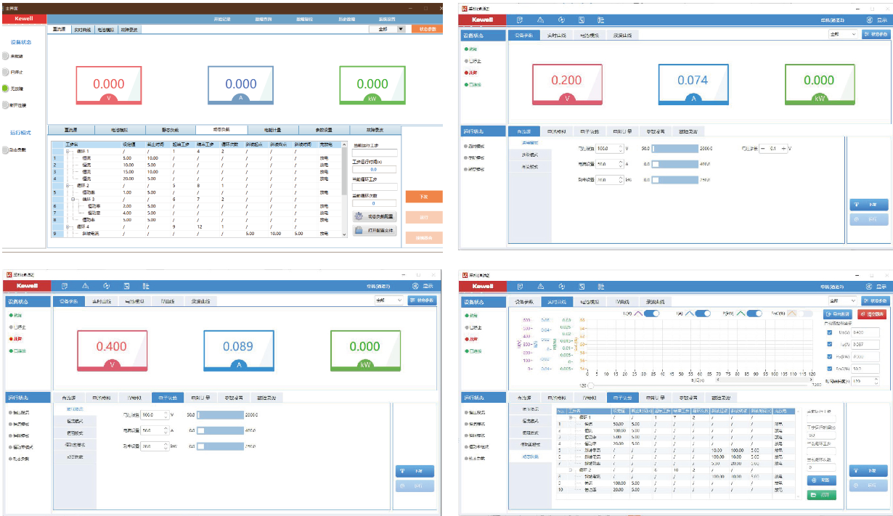
Task: Check the U(V) checkbox beside the chart
Action: [830, 332]
